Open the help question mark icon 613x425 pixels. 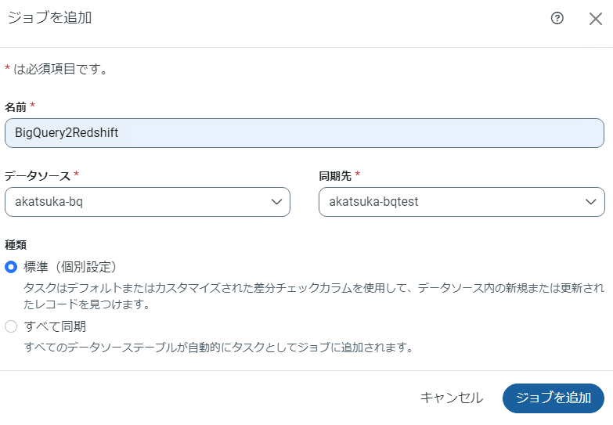pos(557,19)
